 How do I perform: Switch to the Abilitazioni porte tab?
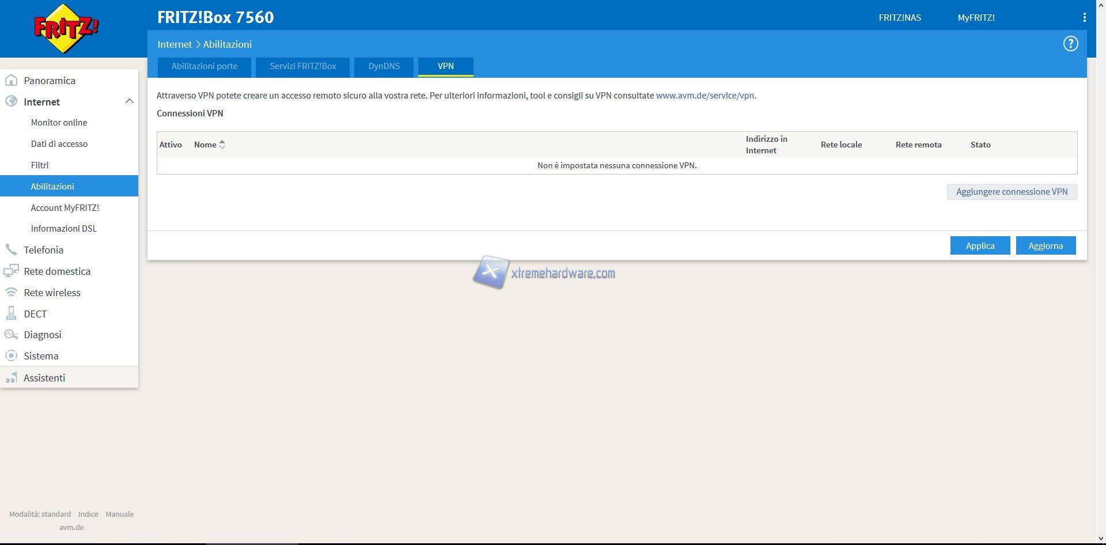204,66
